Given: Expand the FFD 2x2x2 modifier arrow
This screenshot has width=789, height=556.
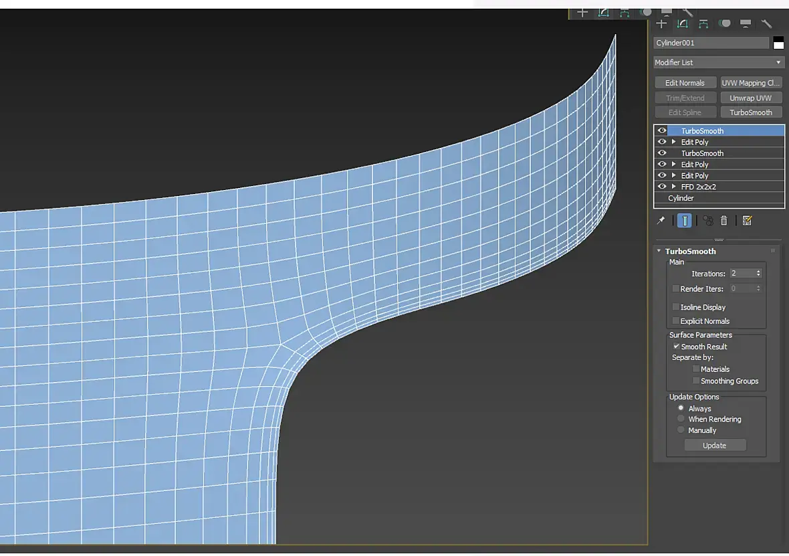Looking at the screenshot, I should tap(674, 187).
